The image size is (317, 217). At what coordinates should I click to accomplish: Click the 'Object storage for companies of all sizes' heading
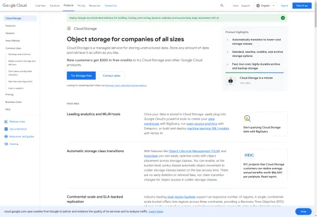(126, 39)
